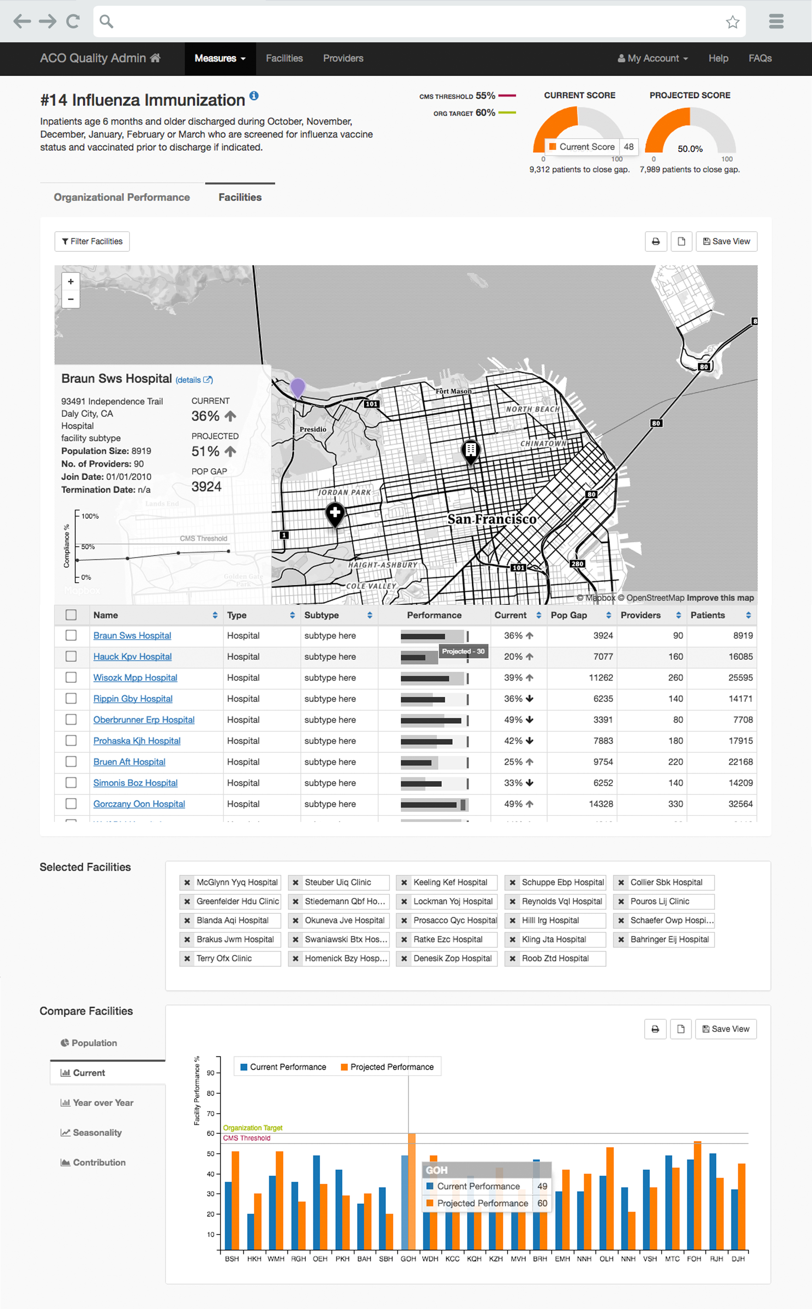Viewport: 812px width, 1309px height.
Task: Toggle the Projected Performance legend swatch
Action: (344, 1067)
